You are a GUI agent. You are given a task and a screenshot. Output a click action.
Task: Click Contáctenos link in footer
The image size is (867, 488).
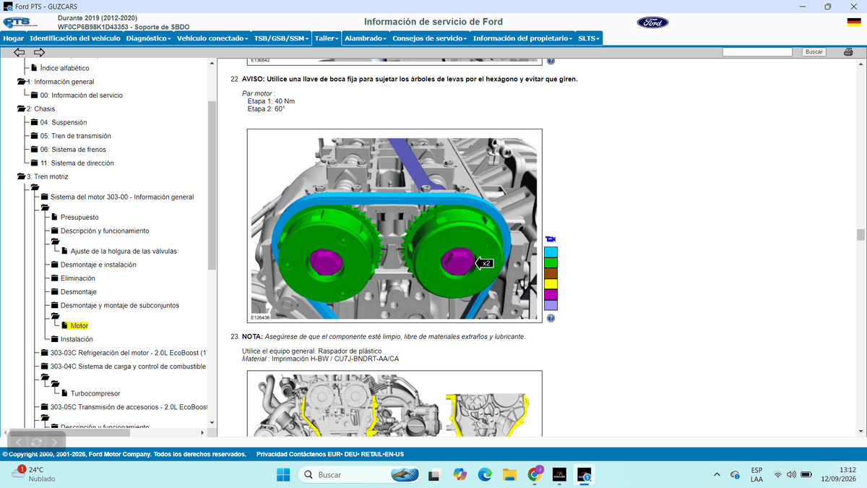pos(309,454)
